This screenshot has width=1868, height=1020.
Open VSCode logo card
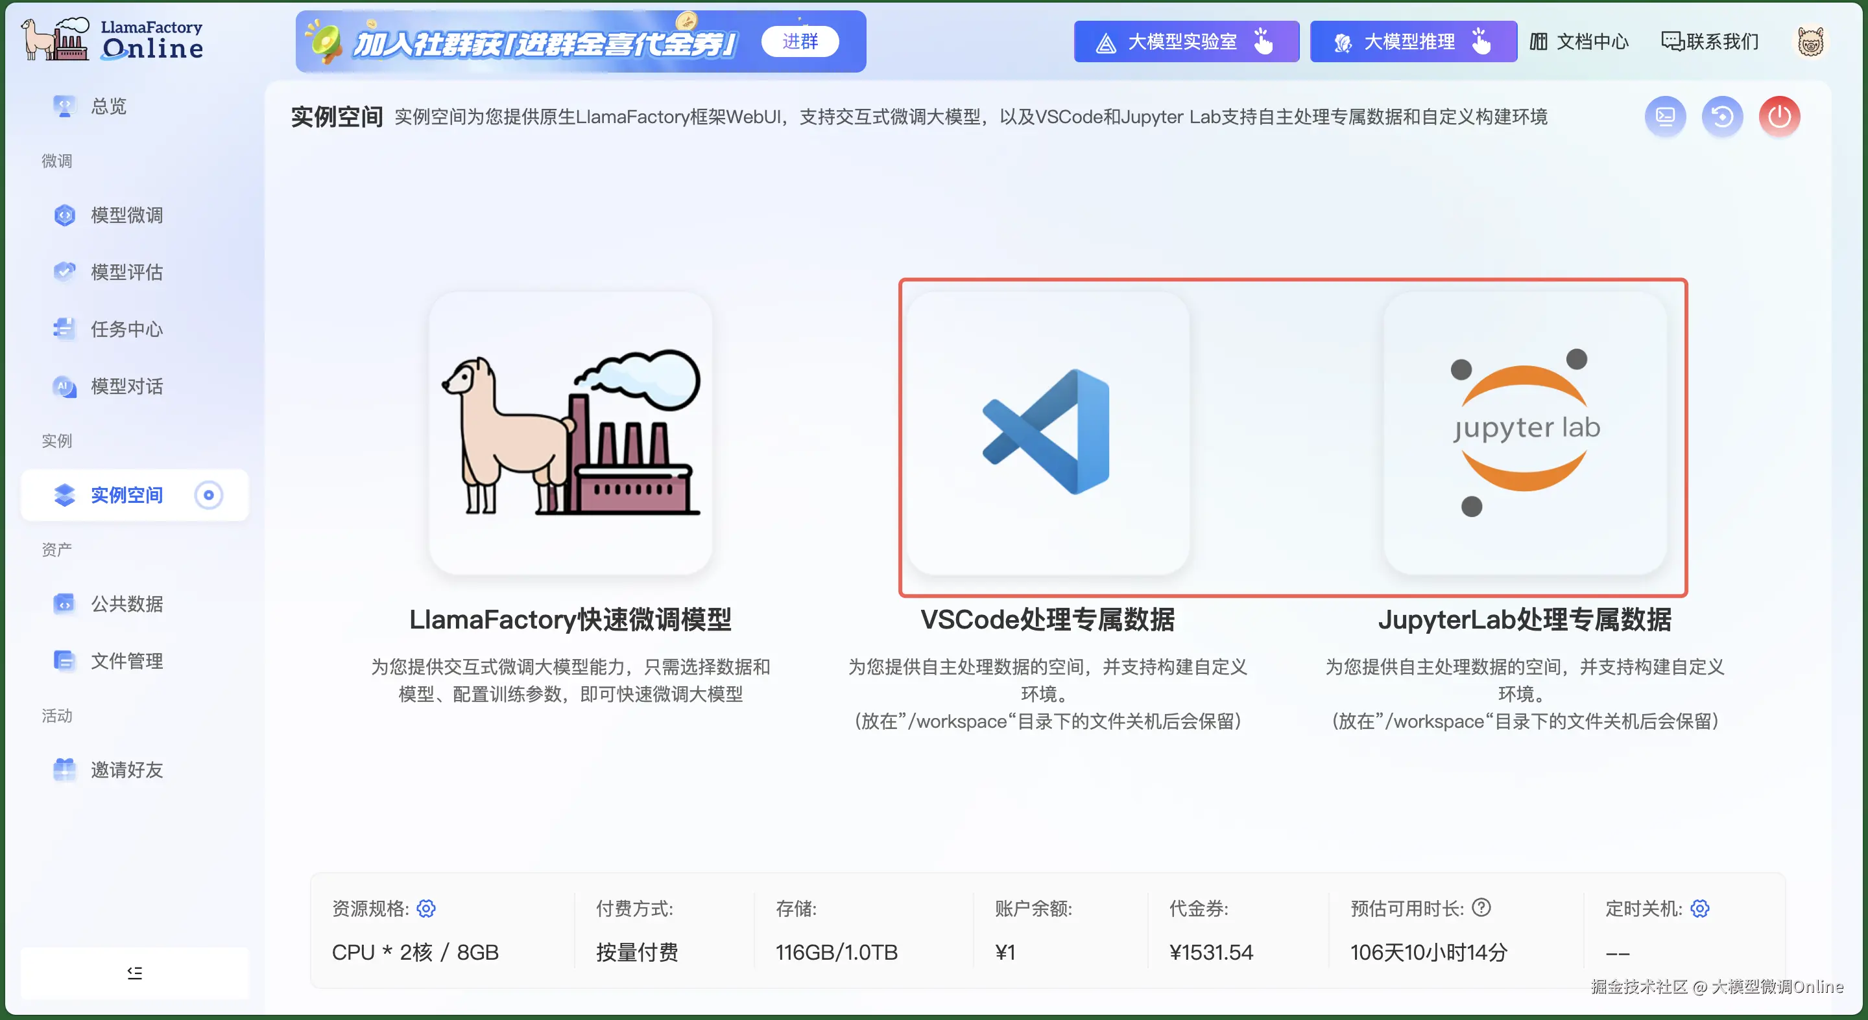1047,432
